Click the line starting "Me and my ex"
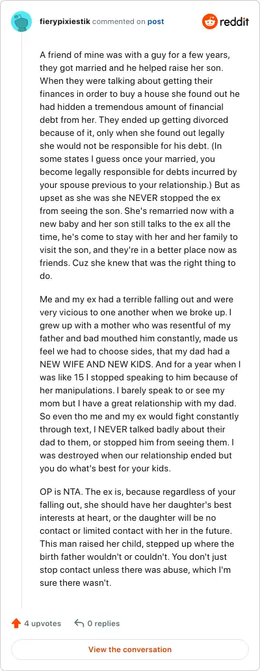This screenshot has height=671, width=260. click(x=136, y=300)
